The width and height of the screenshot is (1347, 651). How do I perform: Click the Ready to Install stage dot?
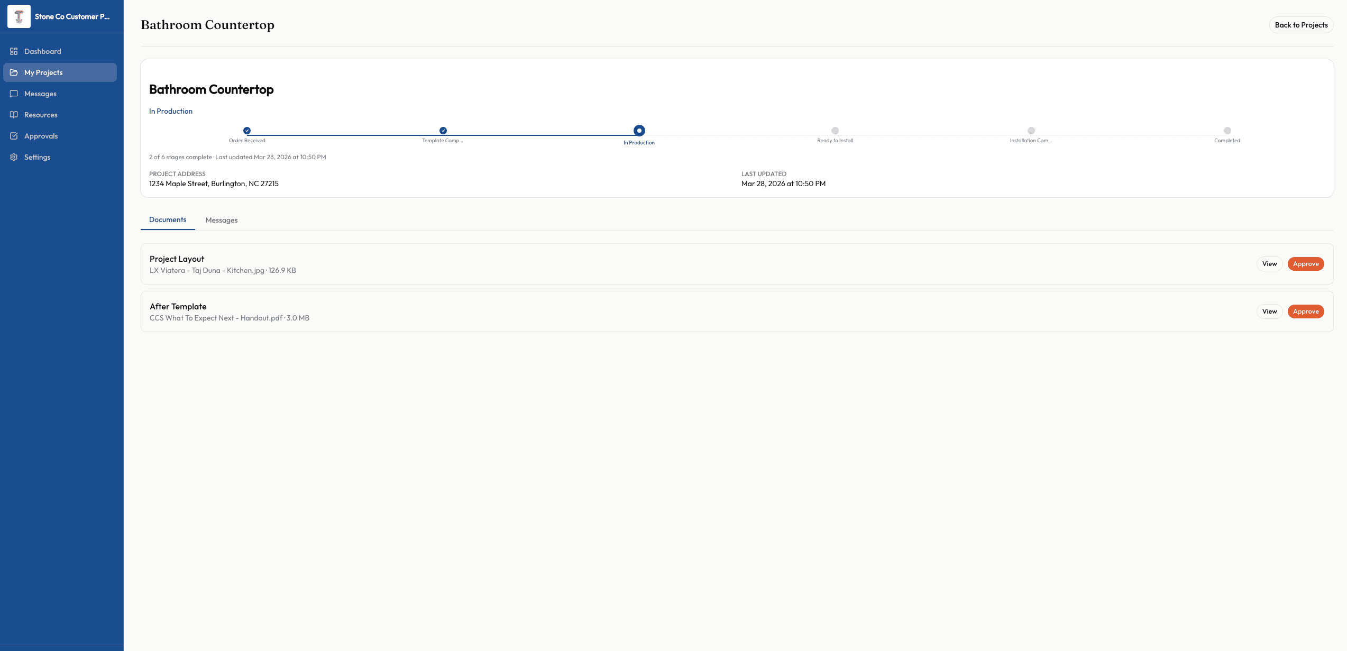tap(835, 131)
